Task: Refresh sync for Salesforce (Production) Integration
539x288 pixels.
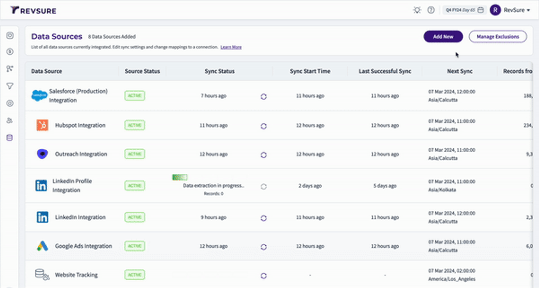Action: [264, 97]
